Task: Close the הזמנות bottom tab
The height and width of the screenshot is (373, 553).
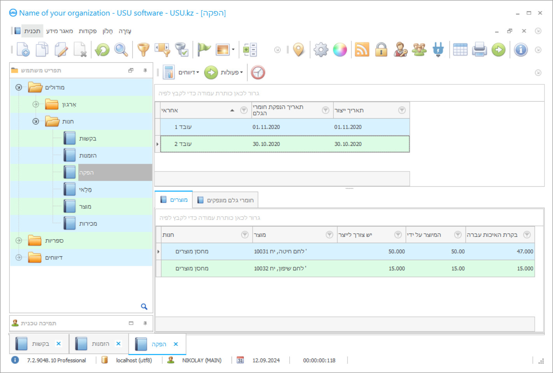Action: coord(118,343)
